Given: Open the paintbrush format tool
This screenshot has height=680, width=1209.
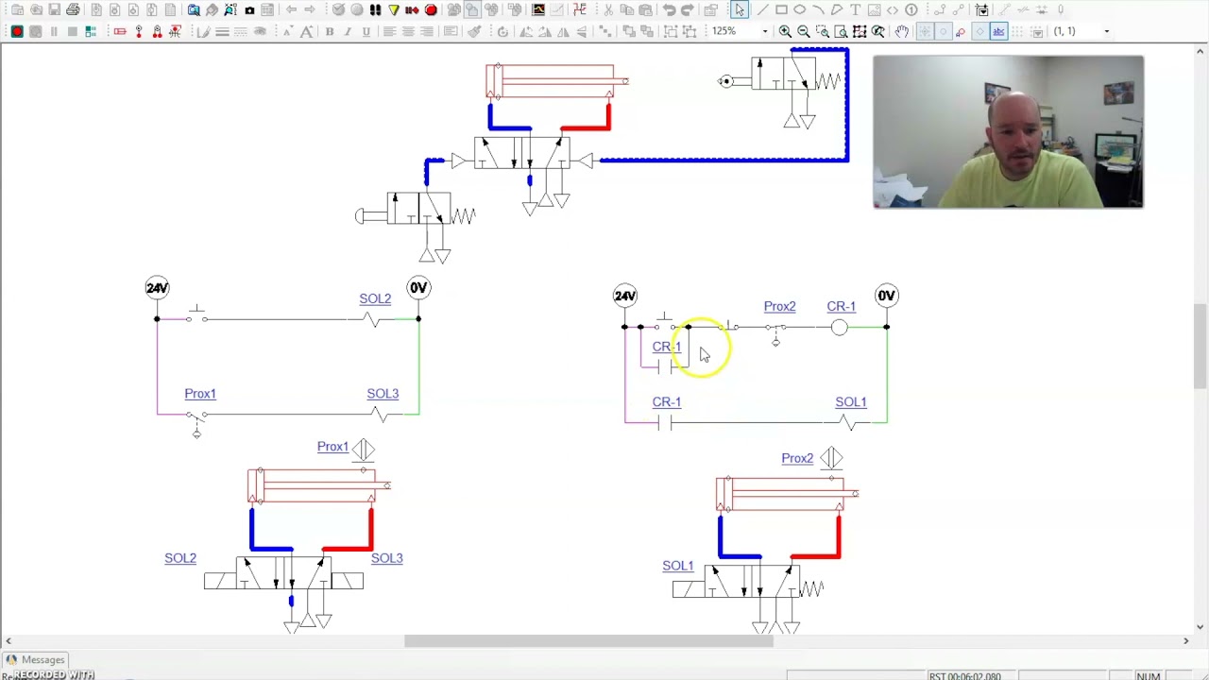Looking at the screenshot, I should tap(475, 31).
